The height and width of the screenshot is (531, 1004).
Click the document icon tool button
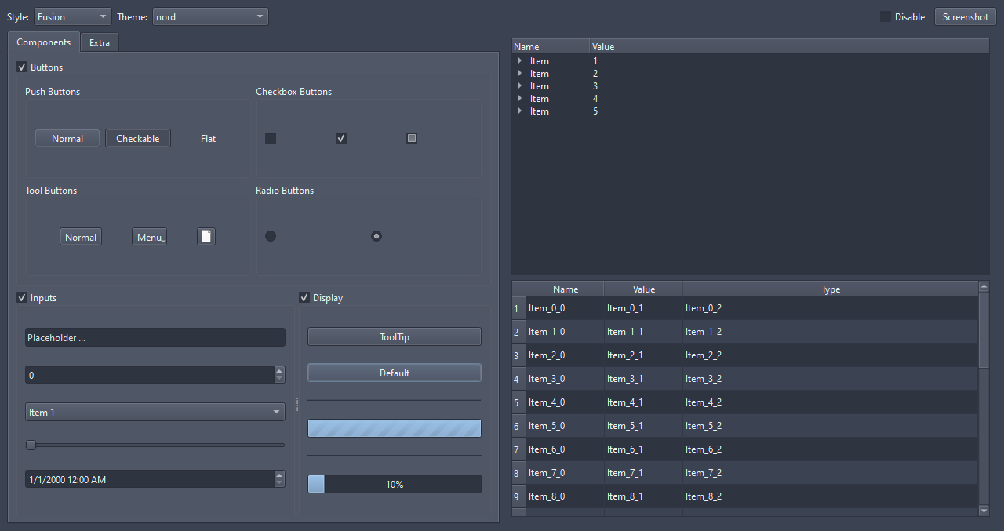point(206,236)
